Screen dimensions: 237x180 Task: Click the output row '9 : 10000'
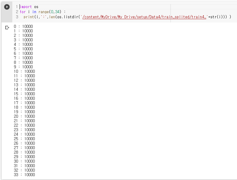[23, 67]
